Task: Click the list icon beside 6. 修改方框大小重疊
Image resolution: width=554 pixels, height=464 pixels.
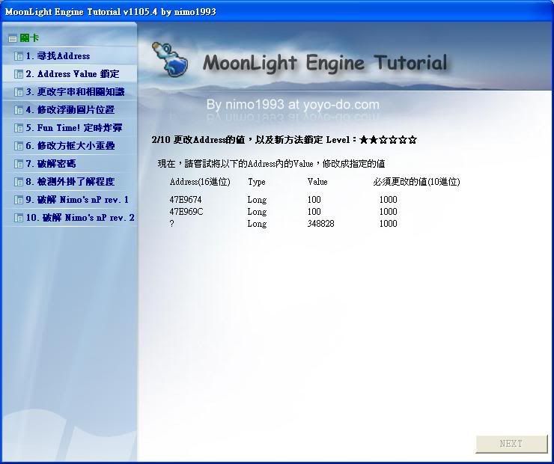Action: [x=19, y=146]
